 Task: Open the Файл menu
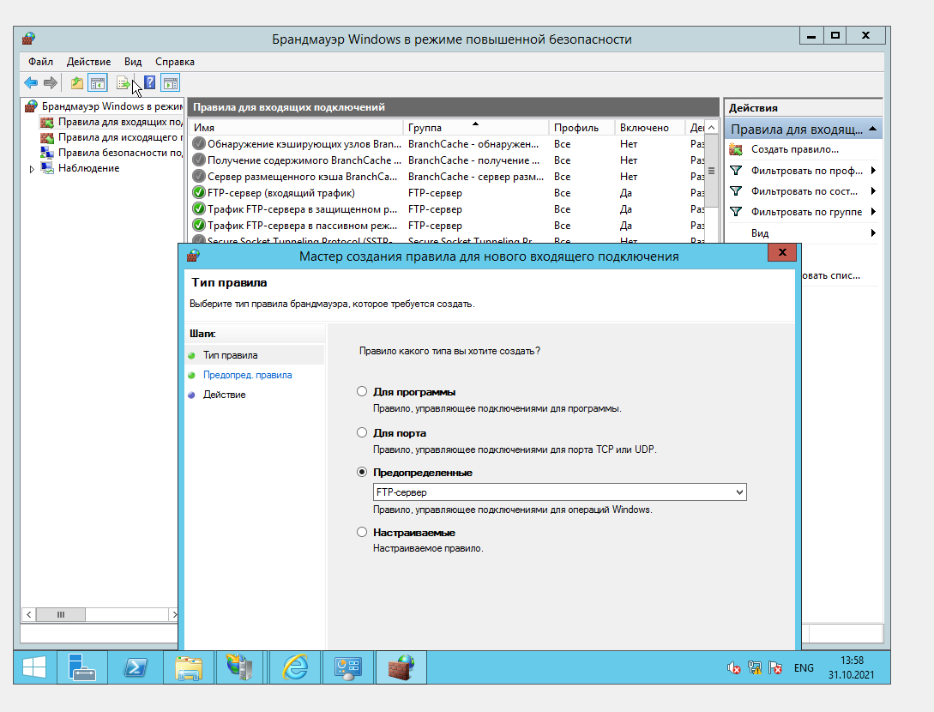tap(40, 62)
